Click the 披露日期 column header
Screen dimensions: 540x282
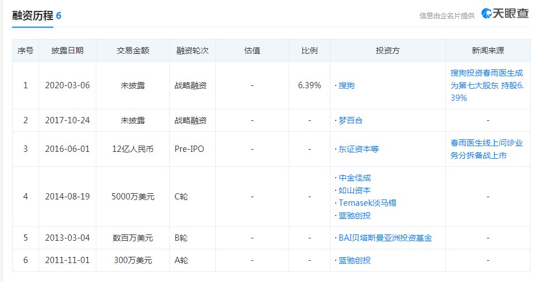pyautogui.click(x=68, y=50)
